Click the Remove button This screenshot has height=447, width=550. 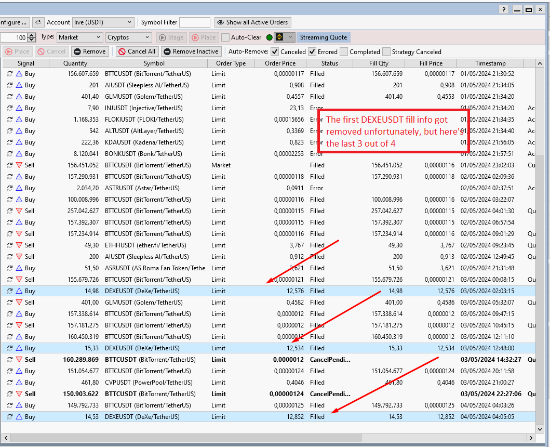[90, 51]
